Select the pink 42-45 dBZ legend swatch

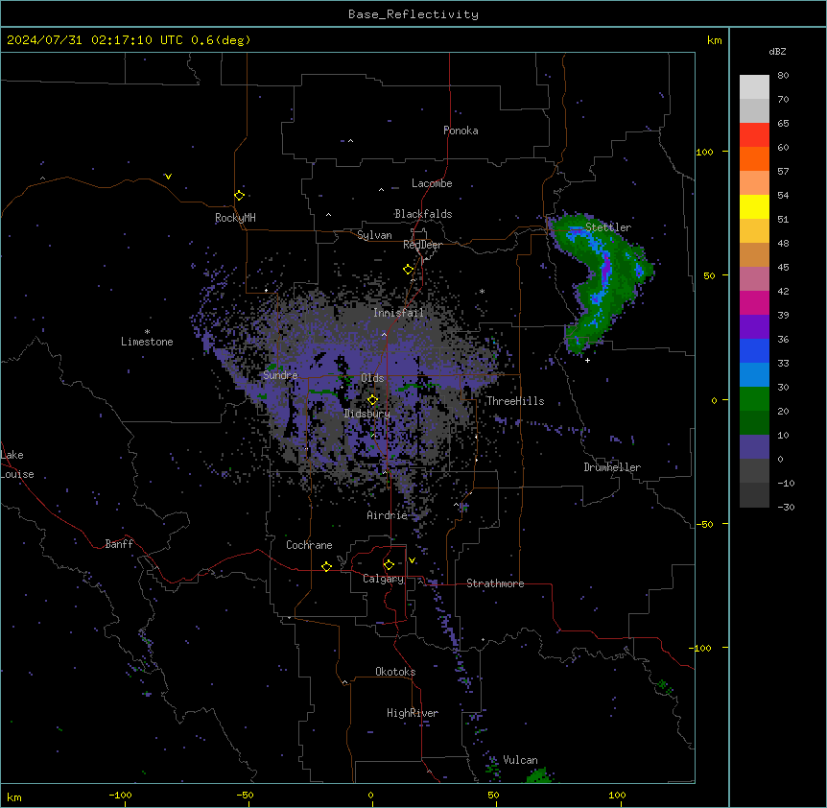click(754, 278)
